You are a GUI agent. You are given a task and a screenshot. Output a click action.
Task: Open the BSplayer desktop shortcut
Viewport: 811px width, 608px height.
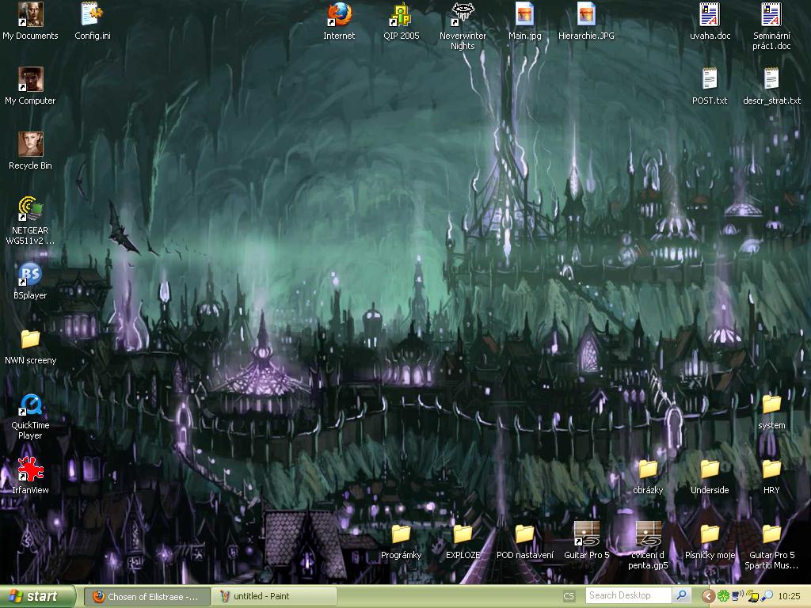pos(30,275)
